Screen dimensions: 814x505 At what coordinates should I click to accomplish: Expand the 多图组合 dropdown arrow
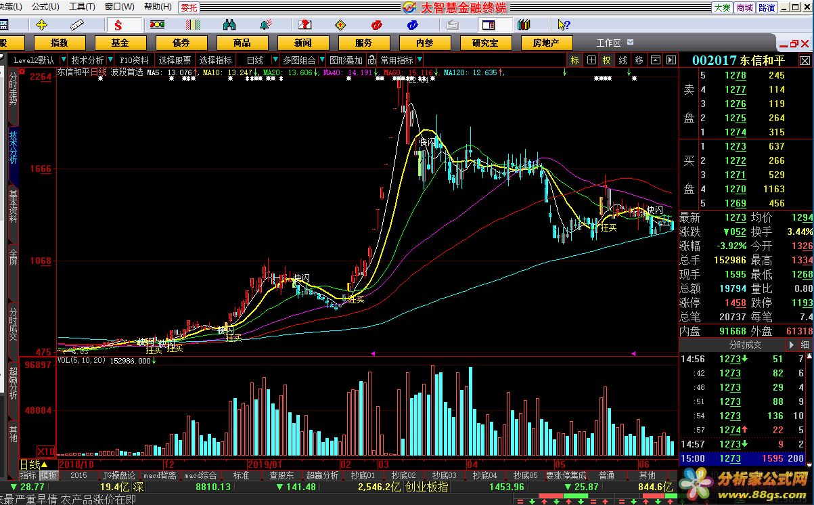[x=322, y=60]
